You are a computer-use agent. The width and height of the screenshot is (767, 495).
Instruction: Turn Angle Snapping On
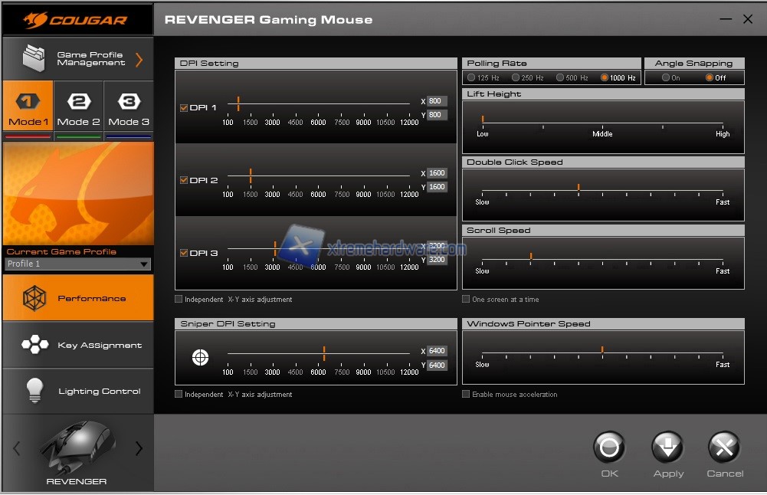[665, 77]
